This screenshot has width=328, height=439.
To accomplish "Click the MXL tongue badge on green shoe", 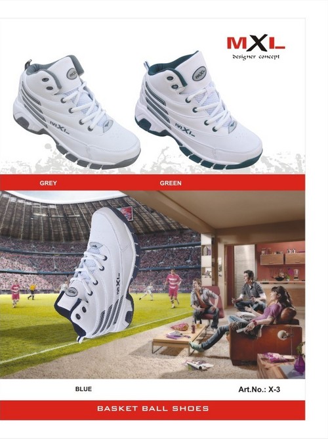I will point(199,74).
